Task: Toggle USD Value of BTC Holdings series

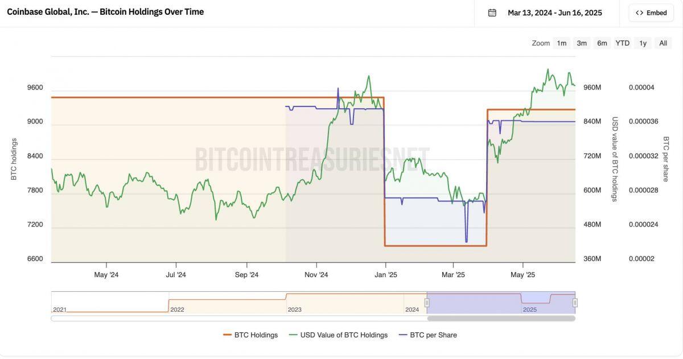Action: point(339,335)
